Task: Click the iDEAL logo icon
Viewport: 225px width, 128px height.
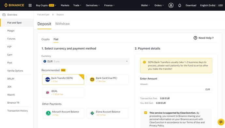Action: (48, 93)
